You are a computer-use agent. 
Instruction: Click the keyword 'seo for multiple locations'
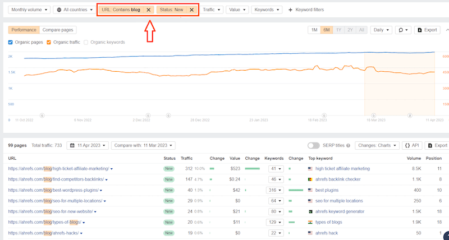[339, 201]
